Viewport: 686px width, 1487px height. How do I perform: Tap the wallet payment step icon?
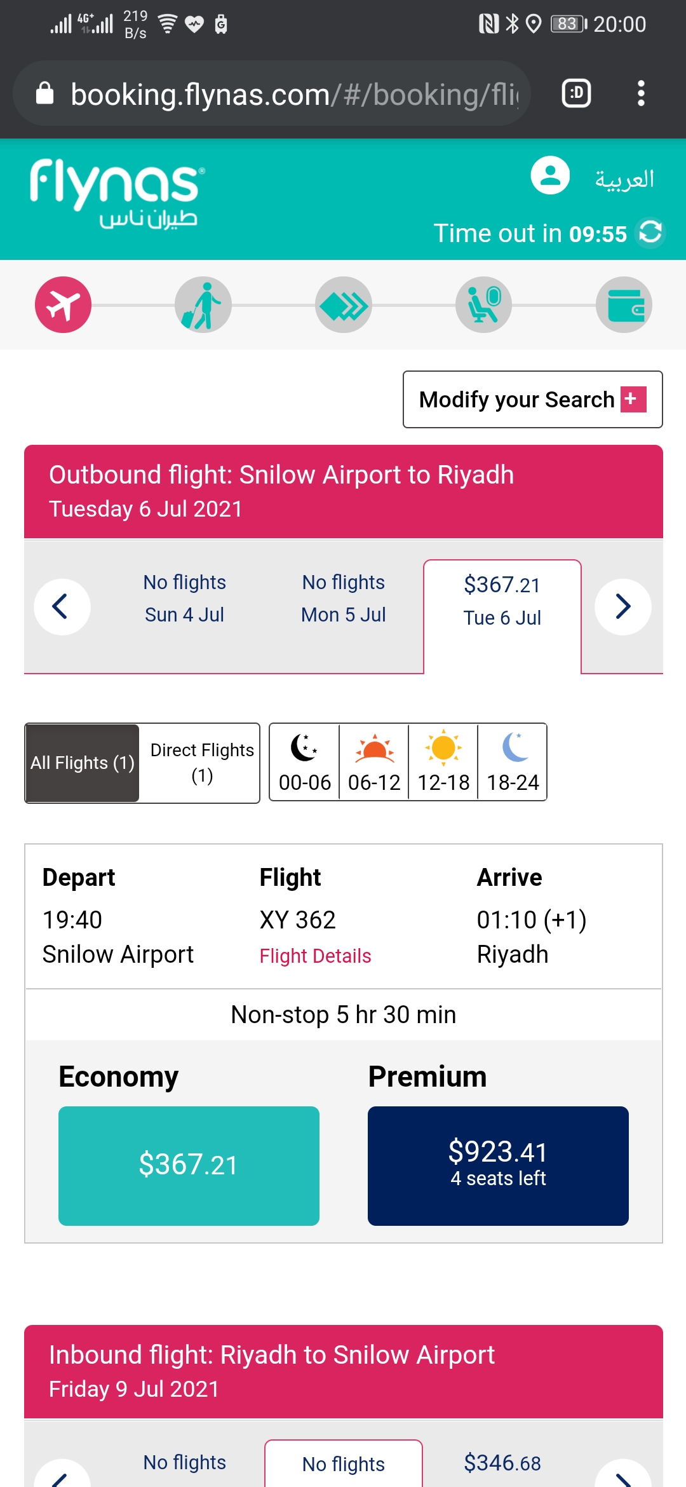click(x=624, y=305)
